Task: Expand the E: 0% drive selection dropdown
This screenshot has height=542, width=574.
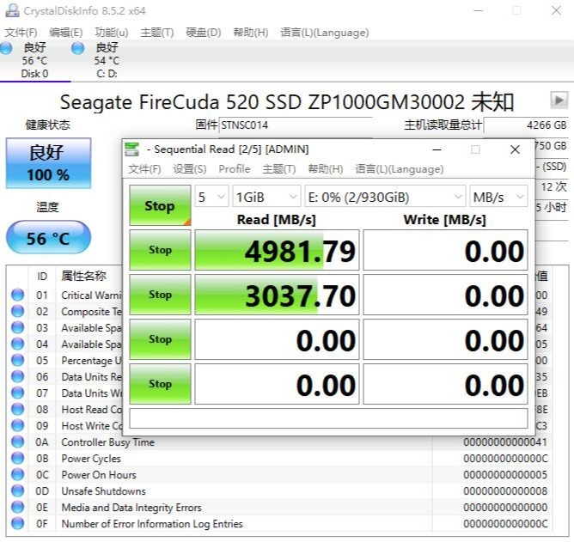Action: pos(384,197)
